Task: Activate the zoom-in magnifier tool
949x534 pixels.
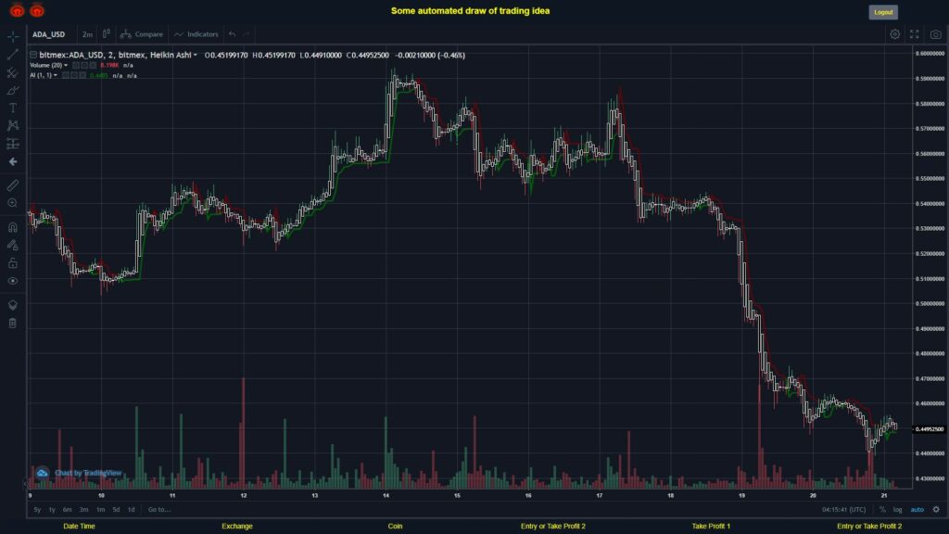Action: pos(13,203)
